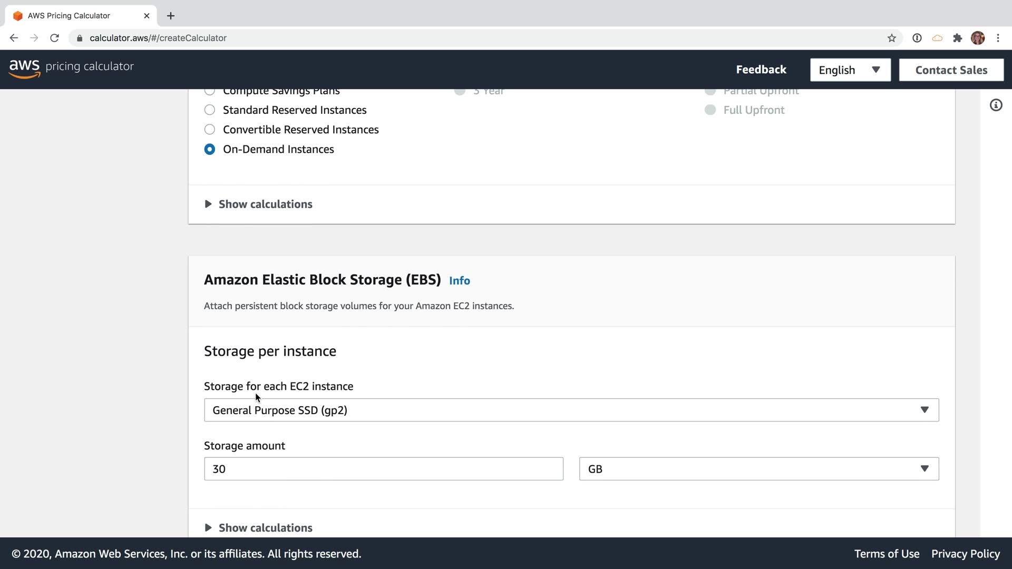
Task: Click the user profile avatar icon
Action: 977,38
